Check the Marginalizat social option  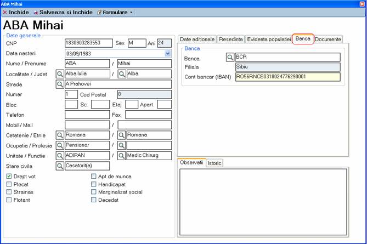[x=94, y=192]
